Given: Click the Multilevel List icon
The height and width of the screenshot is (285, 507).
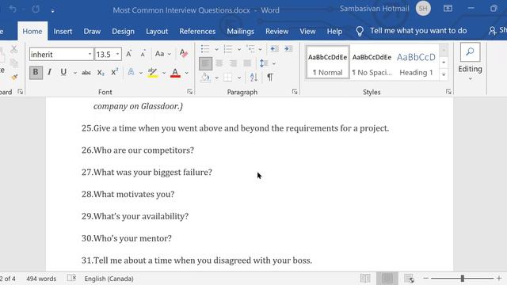Looking at the screenshot, I should point(250,49).
